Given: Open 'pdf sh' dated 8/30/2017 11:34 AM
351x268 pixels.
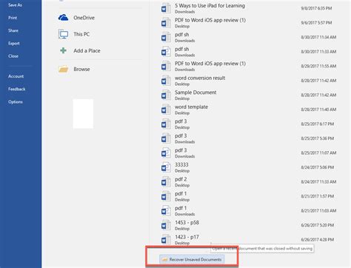Looking at the screenshot, I should click(250, 37).
